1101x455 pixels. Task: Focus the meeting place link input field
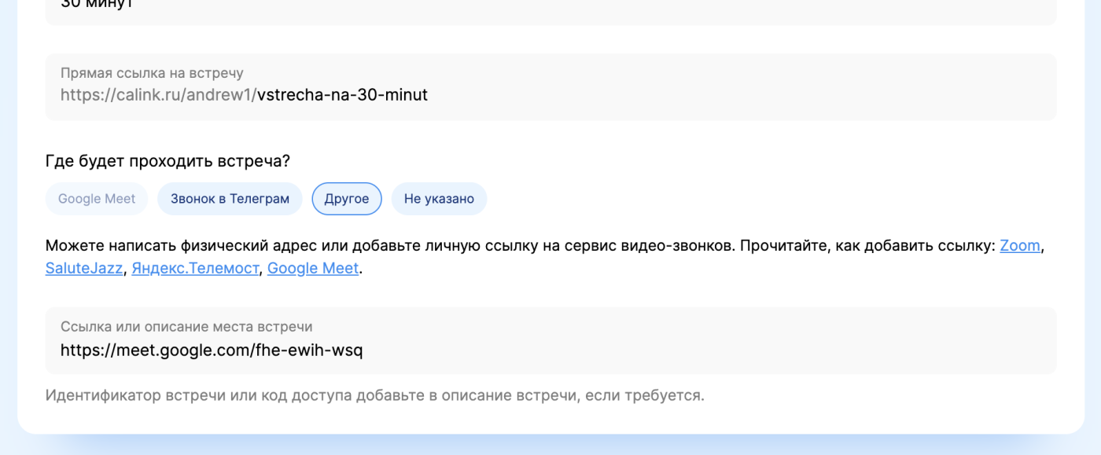550,340
